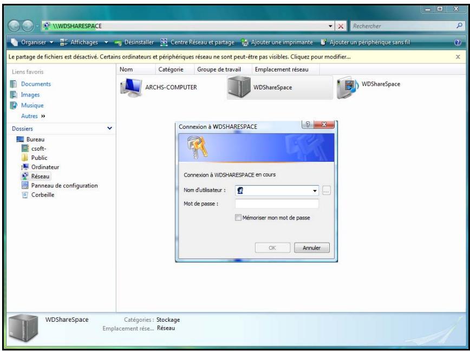Sort by Emplacement réseau column
The width and height of the screenshot is (470, 351).
pyautogui.click(x=286, y=69)
